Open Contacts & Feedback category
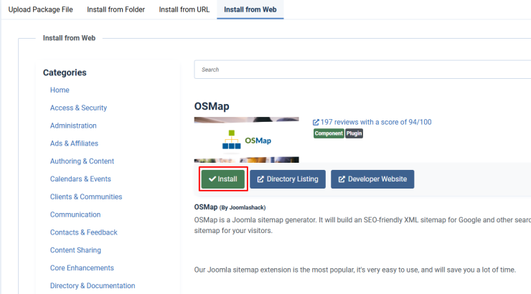The height and width of the screenshot is (294, 531). 84,232
